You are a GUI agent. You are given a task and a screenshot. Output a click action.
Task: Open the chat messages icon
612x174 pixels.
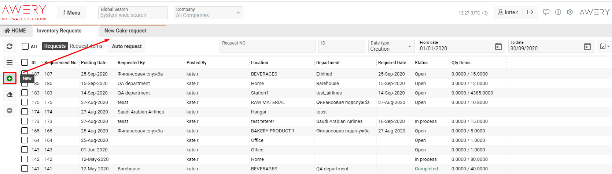pos(546,12)
